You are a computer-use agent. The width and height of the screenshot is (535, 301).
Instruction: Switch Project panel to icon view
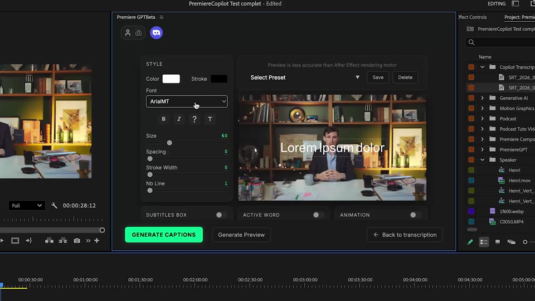[x=498, y=242]
